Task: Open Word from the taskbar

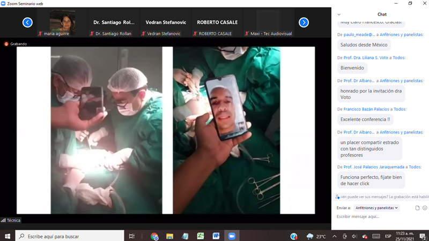Action: pos(216,236)
